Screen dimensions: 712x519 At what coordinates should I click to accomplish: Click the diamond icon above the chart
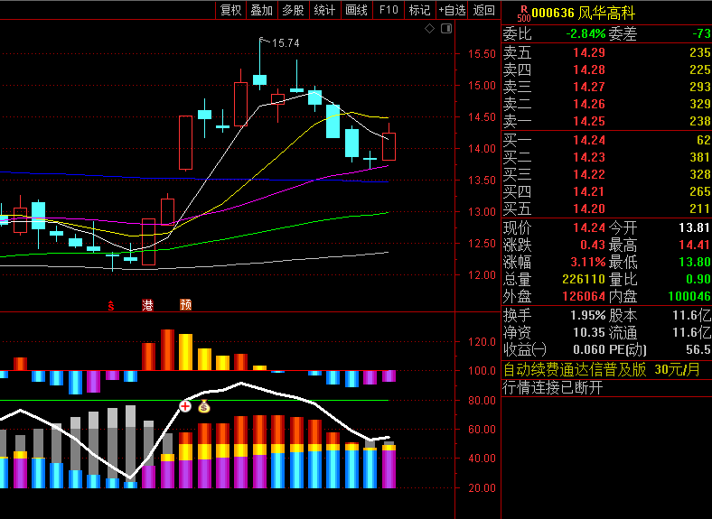coord(430,29)
